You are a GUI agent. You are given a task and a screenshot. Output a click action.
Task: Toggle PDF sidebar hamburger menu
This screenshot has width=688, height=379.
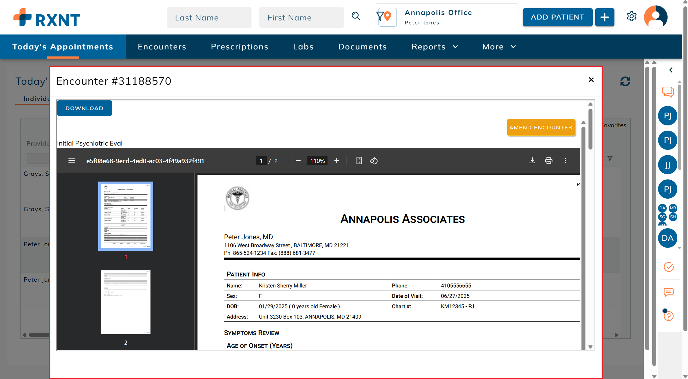72,161
